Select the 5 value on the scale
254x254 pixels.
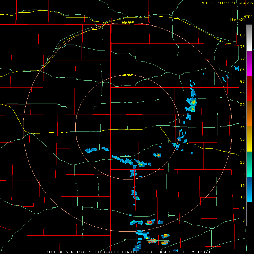244,209
